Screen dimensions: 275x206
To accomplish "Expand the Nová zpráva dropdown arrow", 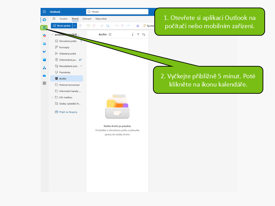I will [x=75, y=25].
